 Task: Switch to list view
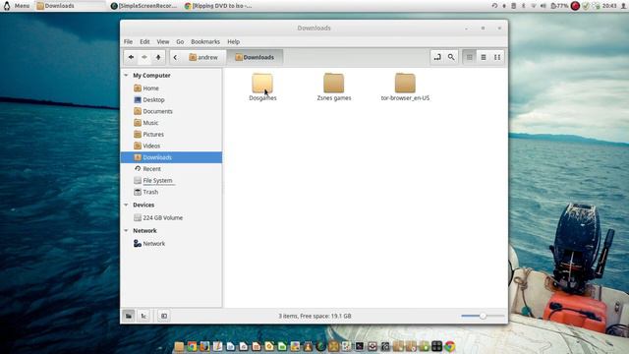484,57
